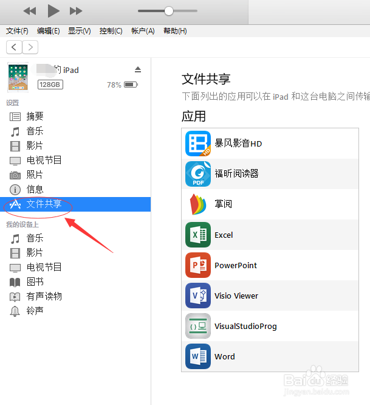Click the 福昕阅读器 PDF app icon
370x405 pixels.
[198, 174]
